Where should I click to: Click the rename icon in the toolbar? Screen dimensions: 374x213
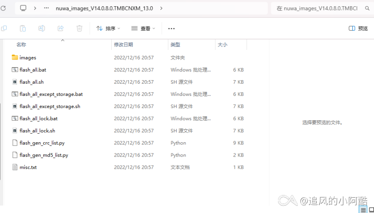pyautogui.click(x=41, y=28)
